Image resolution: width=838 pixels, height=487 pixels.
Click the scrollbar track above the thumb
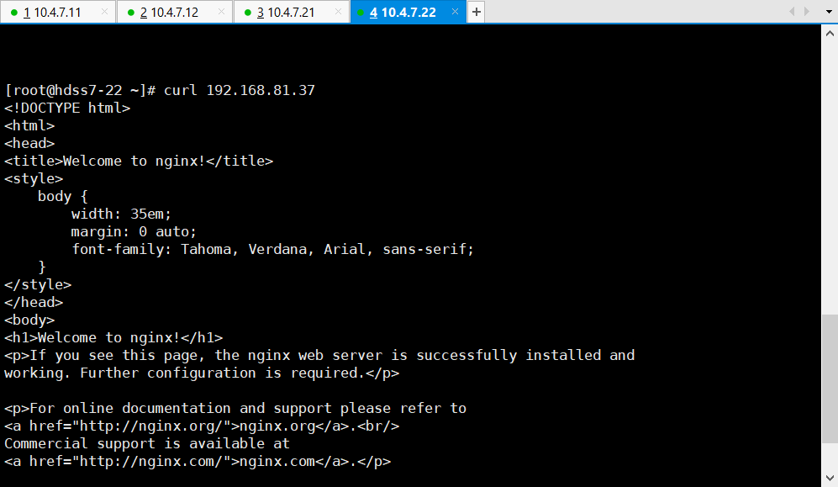(829, 168)
